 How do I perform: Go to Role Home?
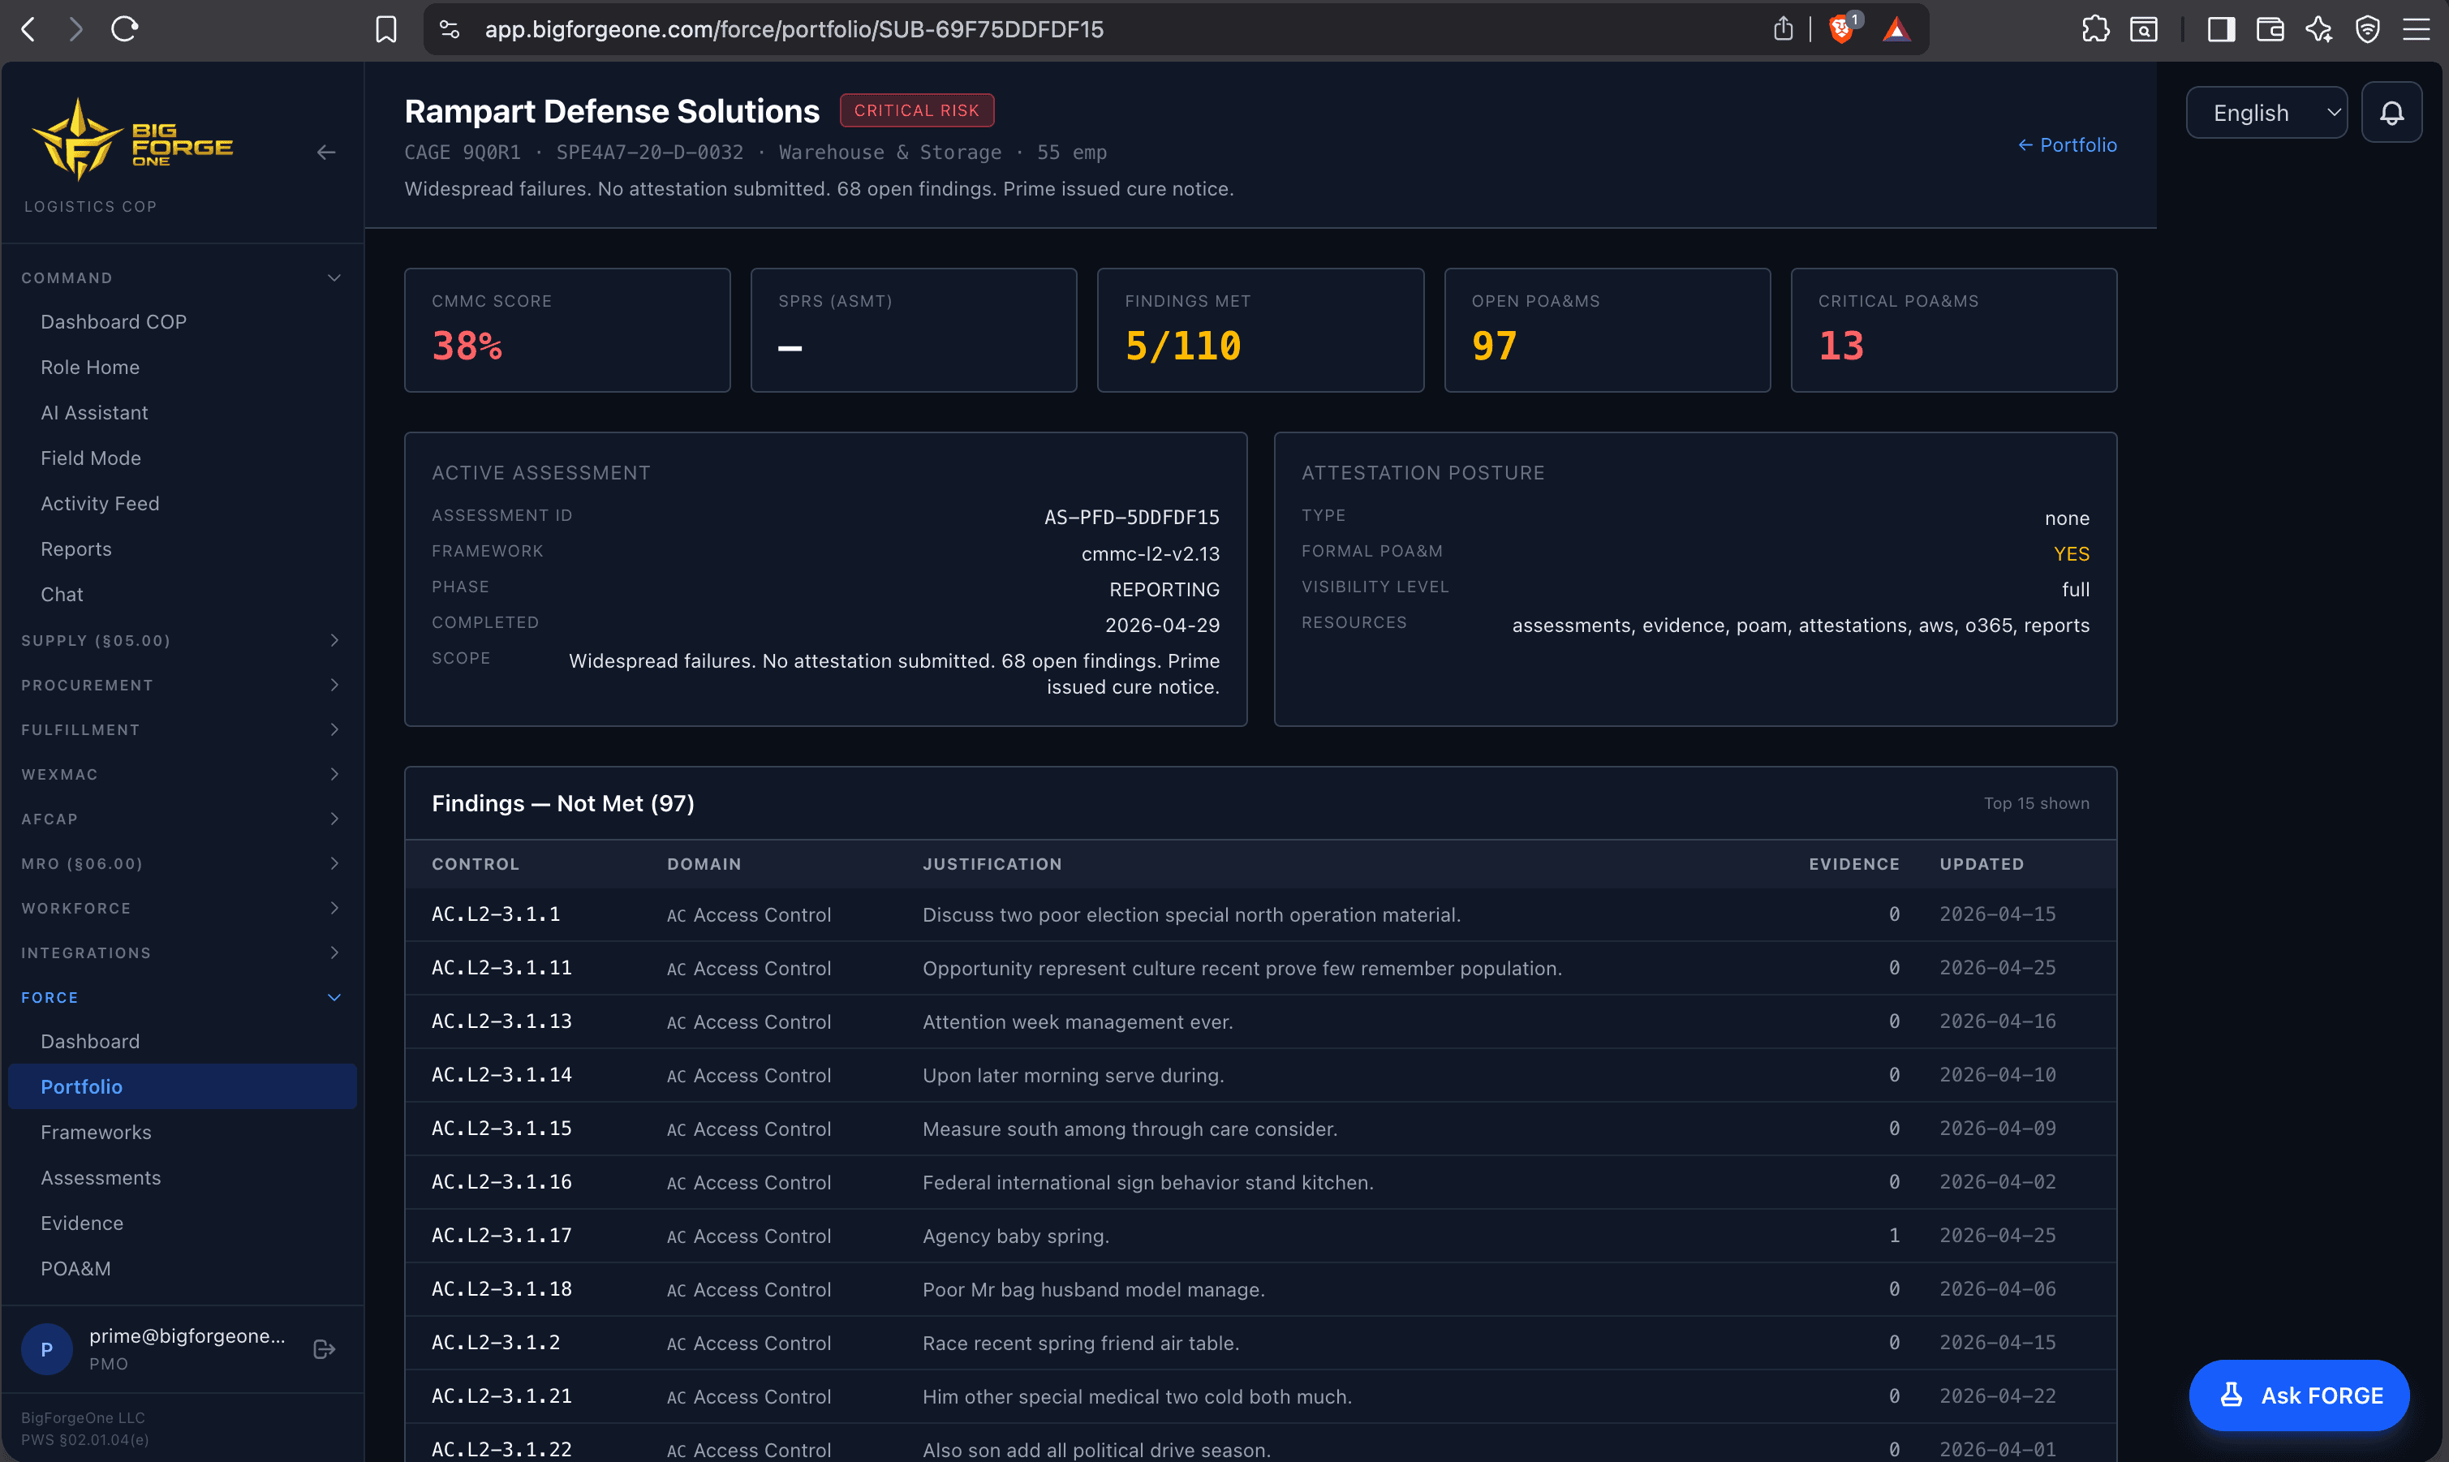point(183,367)
